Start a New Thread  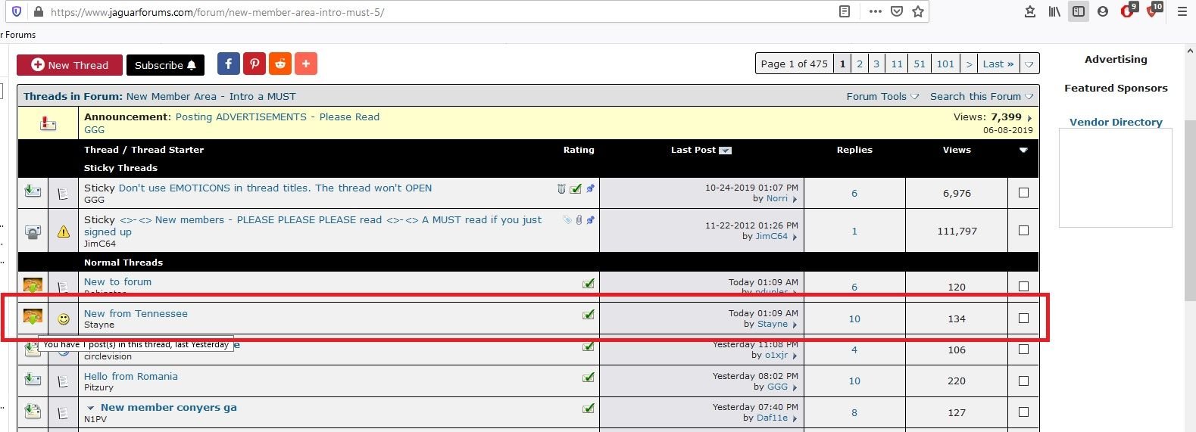70,65
